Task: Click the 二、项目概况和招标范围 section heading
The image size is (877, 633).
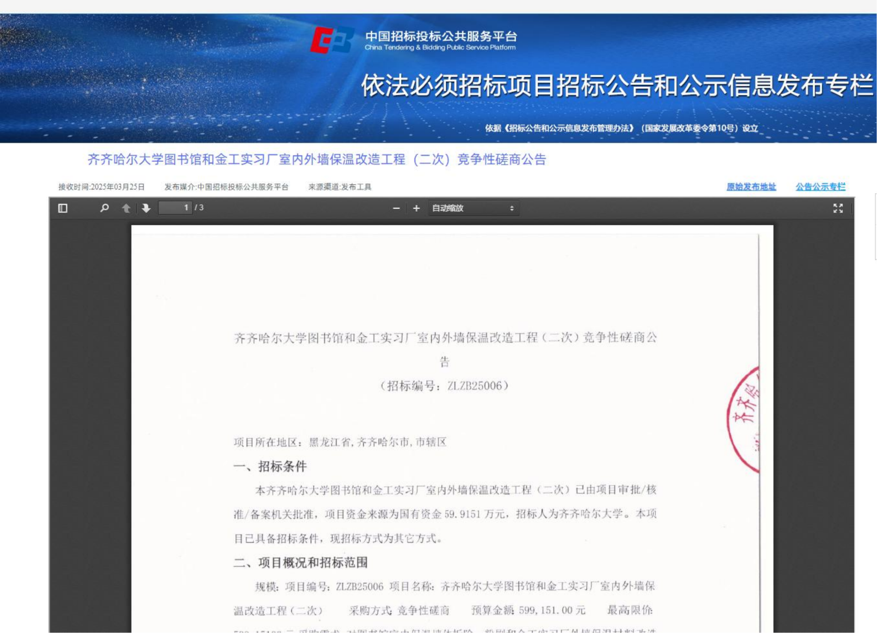Action: 301,562
